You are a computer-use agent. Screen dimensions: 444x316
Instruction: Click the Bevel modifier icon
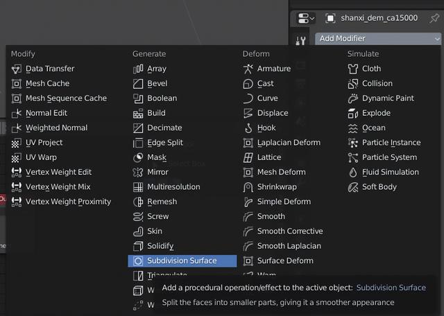[138, 83]
